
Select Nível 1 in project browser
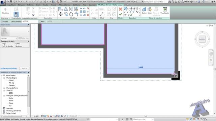click(11, 80)
